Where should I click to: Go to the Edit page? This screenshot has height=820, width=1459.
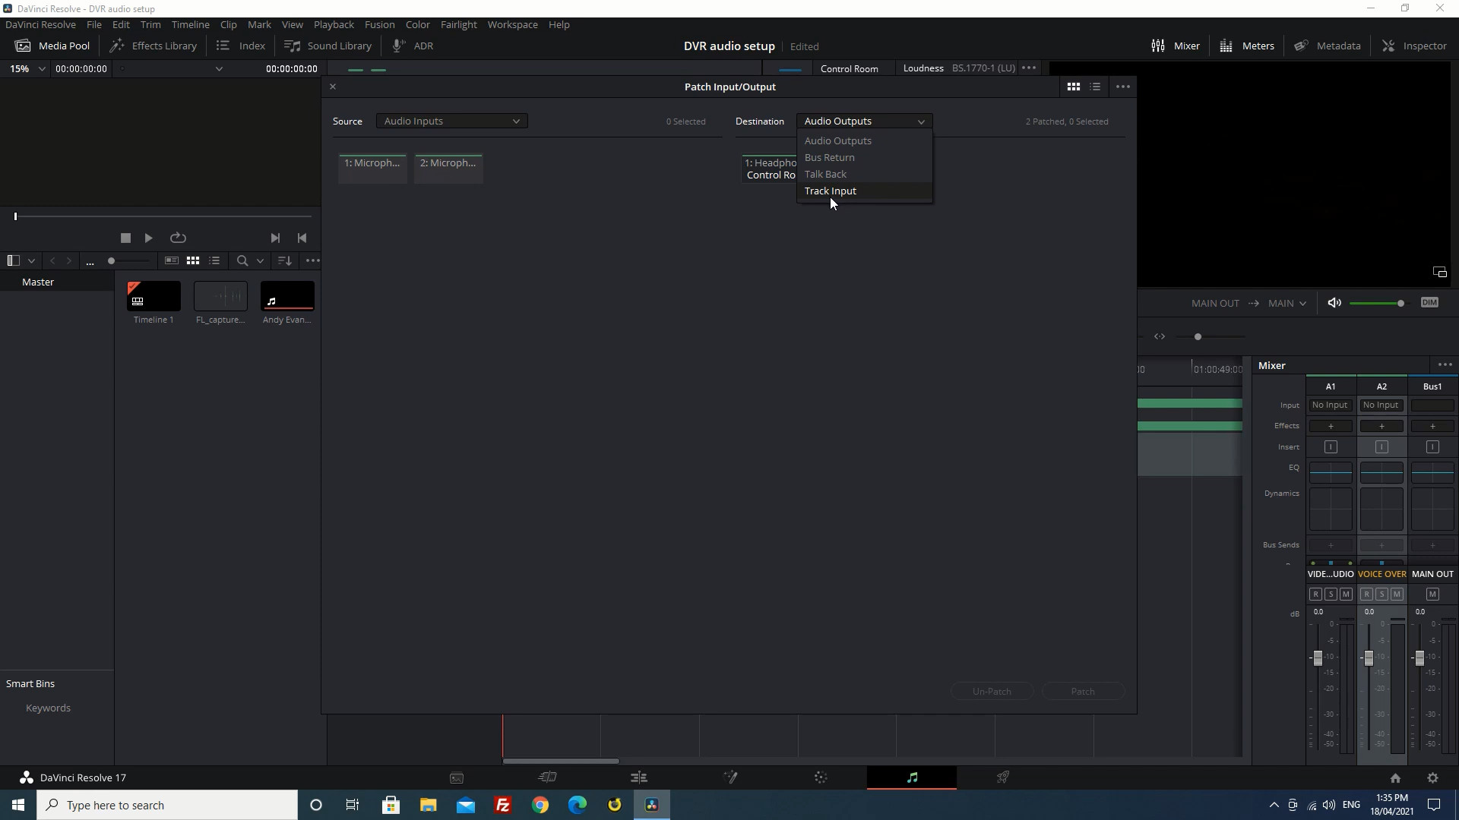[x=639, y=777]
